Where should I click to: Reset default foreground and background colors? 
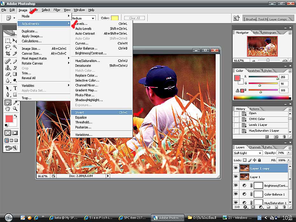pos(6,125)
